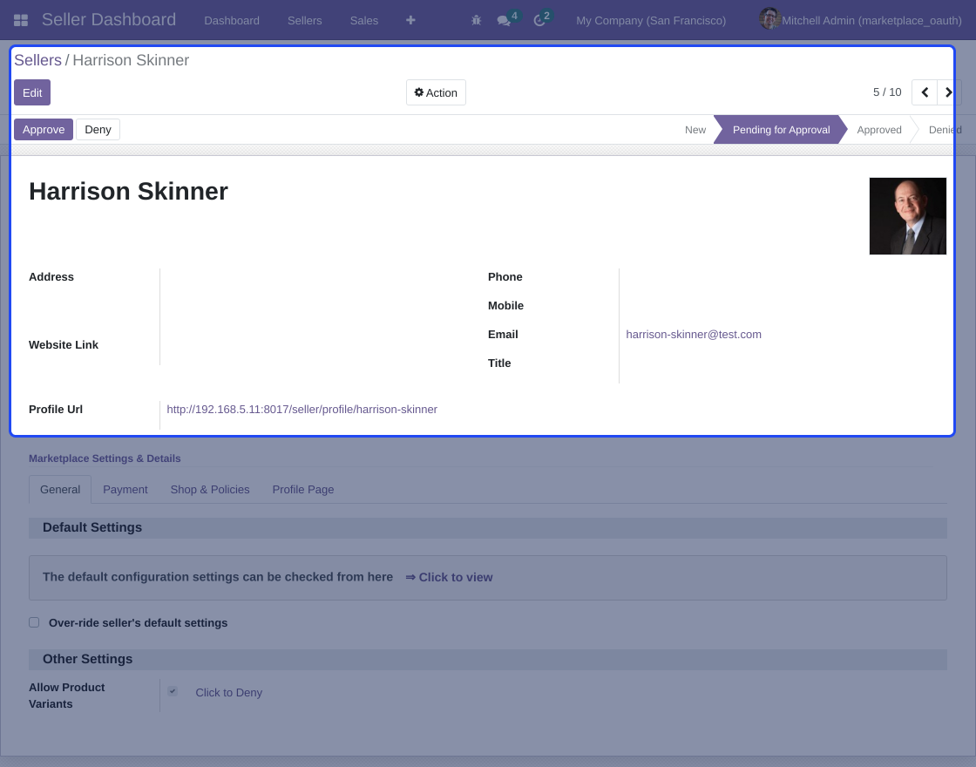Open the Sellers menu
Screen dimensions: 976x767
click(x=304, y=21)
